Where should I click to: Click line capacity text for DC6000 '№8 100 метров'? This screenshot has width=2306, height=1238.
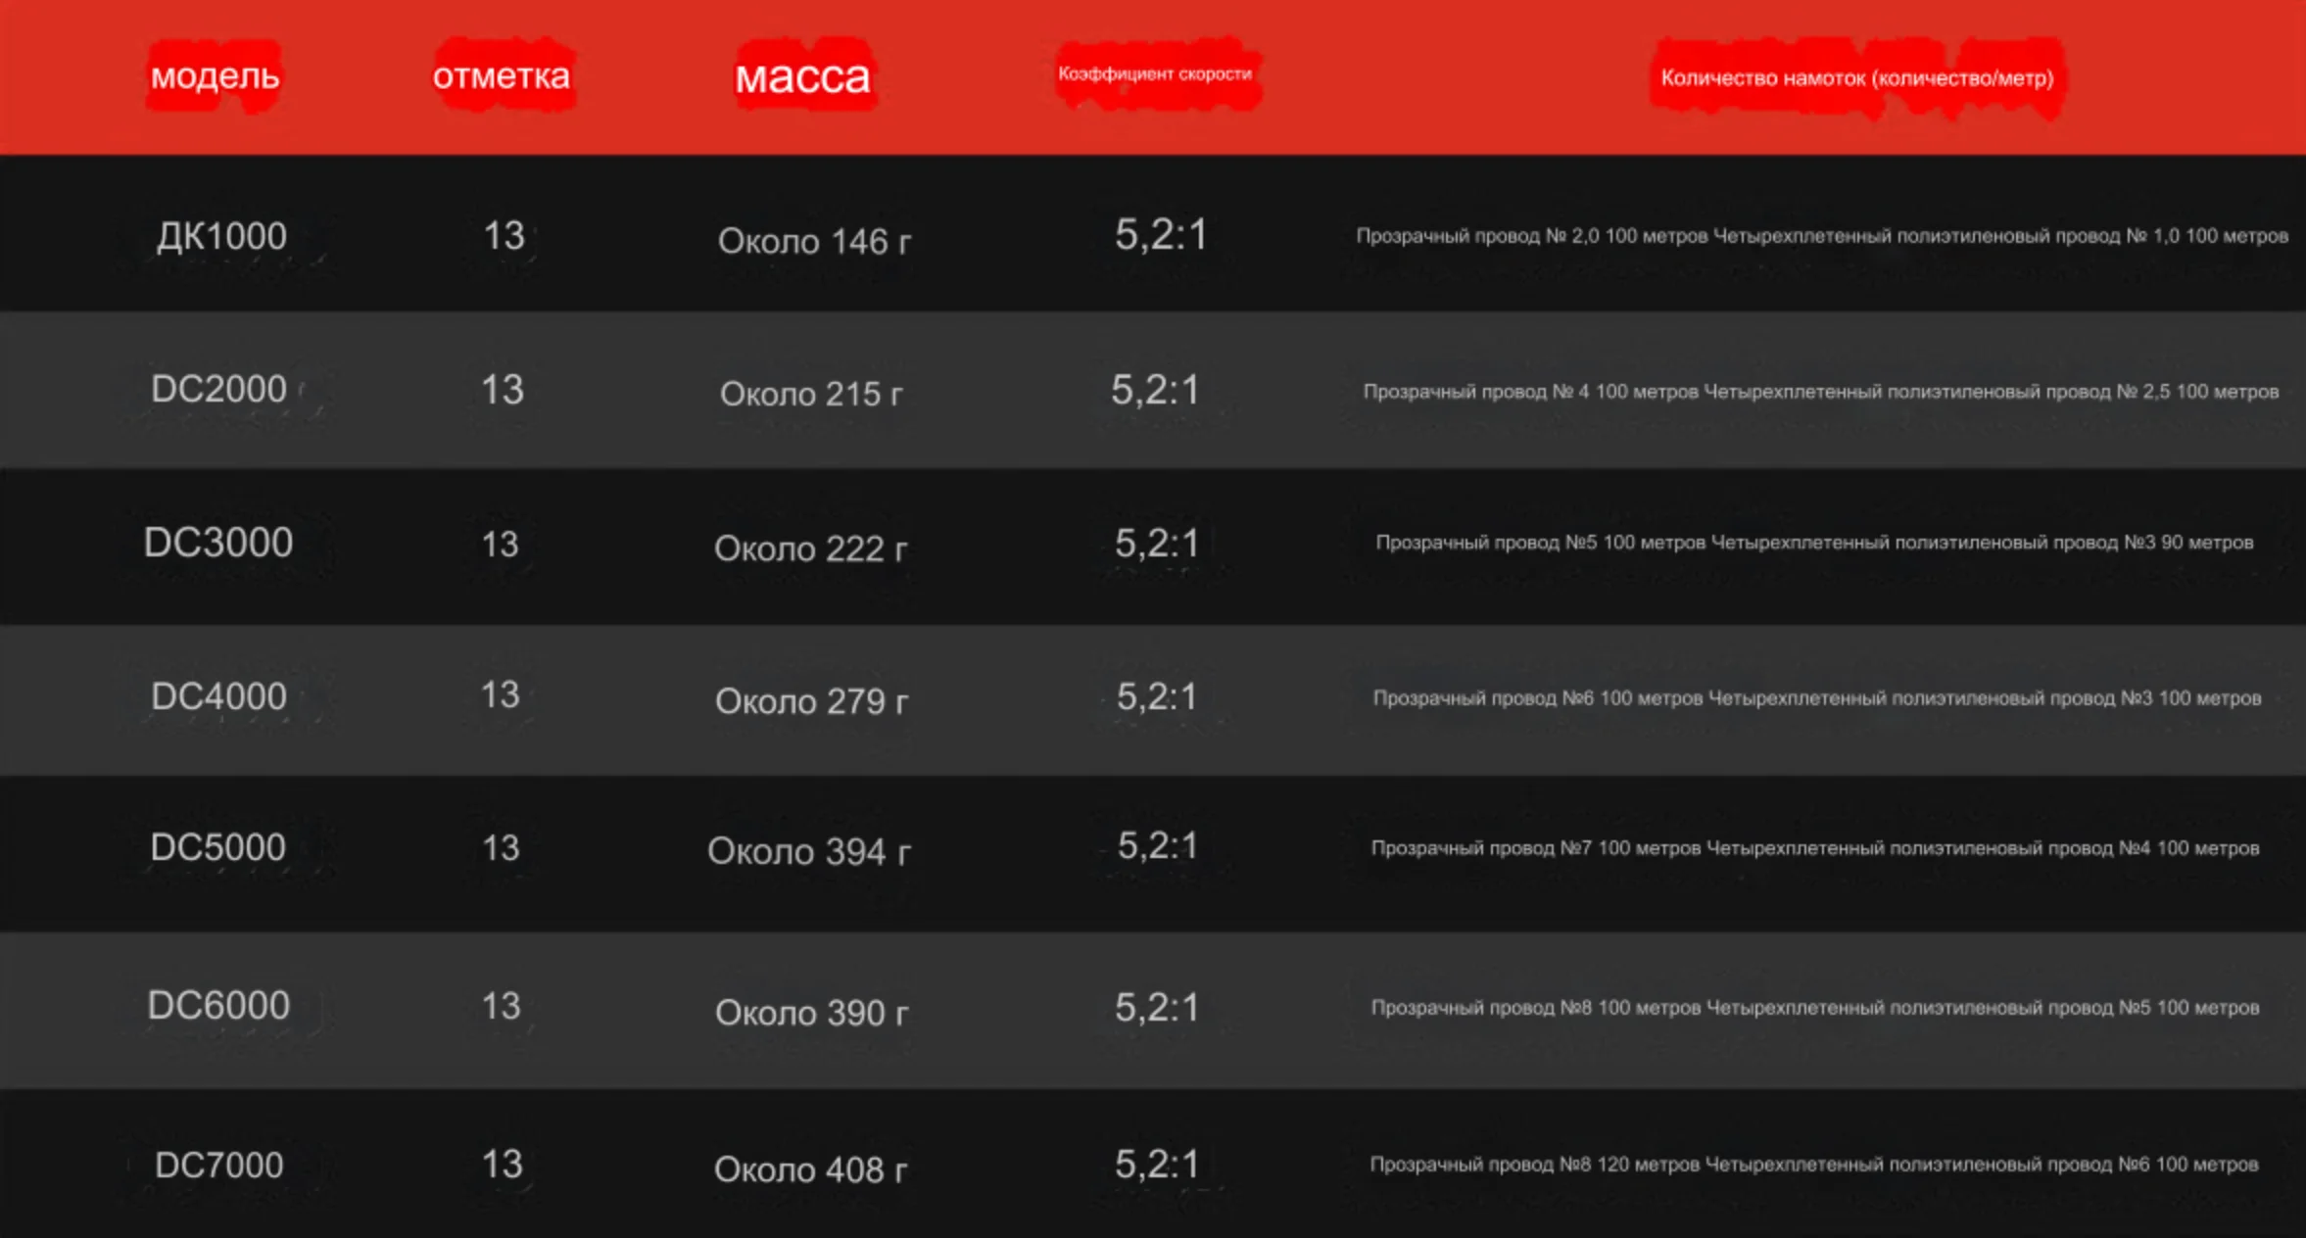pyautogui.click(x=1630, y=1008)
